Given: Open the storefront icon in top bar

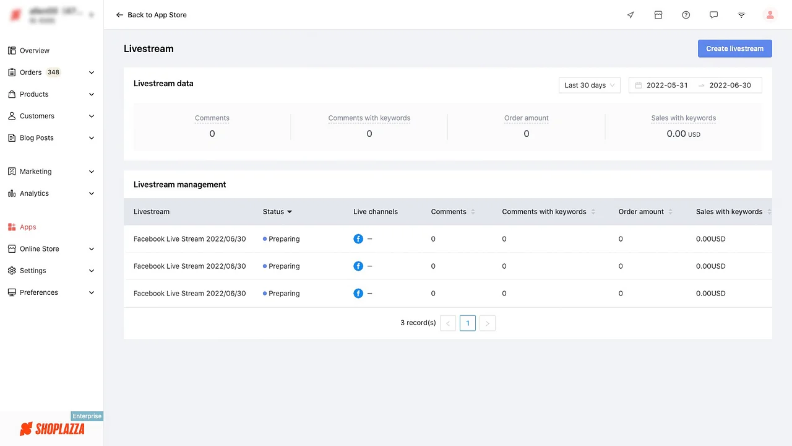Looking at the screenshot, I should tap(658, 15).
